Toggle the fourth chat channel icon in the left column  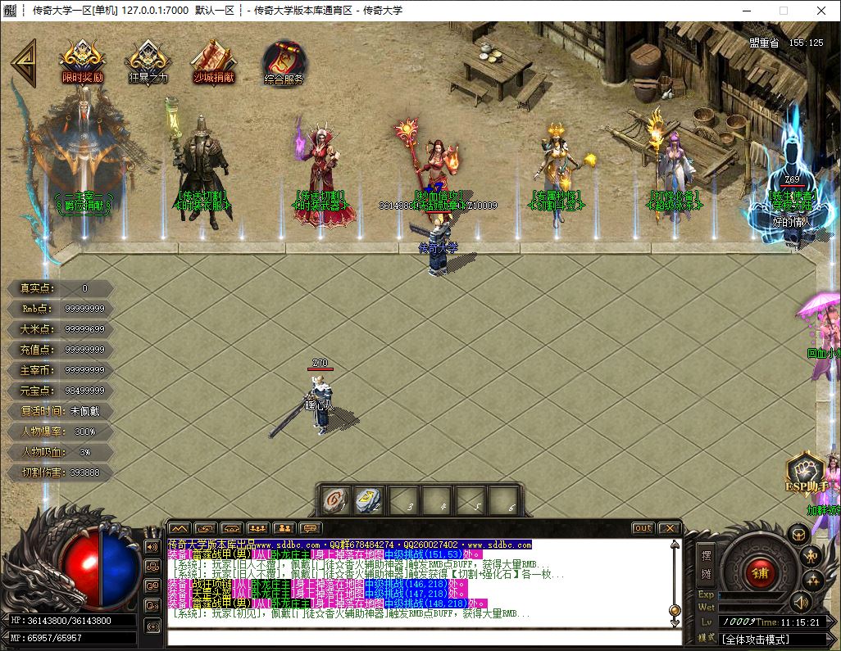pyautogui.click(x=152, y=606)
